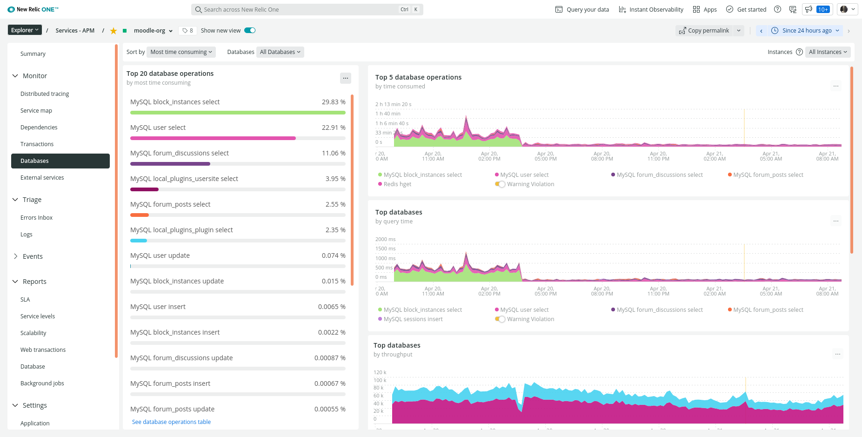
Task: Toggle Warning Violation in Top 5 operations chart
Action: [x=500, y=184]
